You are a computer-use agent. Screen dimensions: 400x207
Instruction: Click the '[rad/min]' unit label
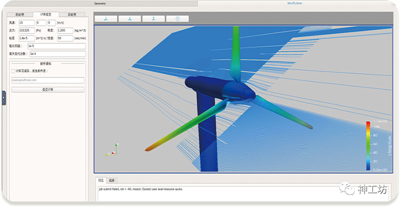click(x=80, y=38)
